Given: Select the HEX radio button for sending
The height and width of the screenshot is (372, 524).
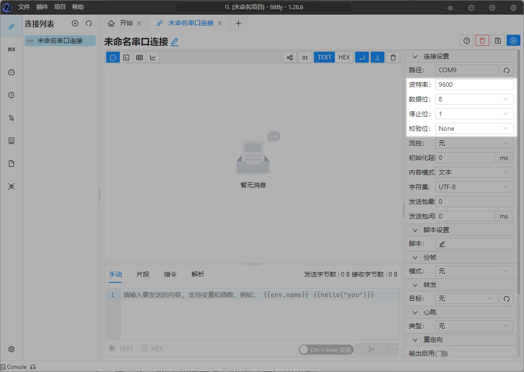Looking at the screenshot, I should point(144,349).
